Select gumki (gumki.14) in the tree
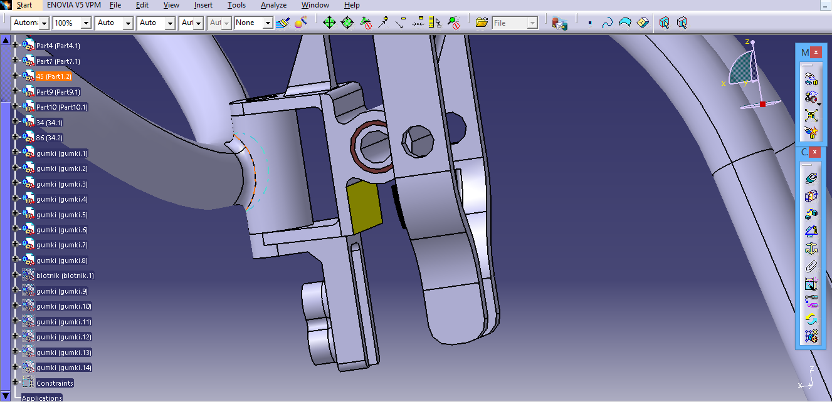 (x=64, y=368)
